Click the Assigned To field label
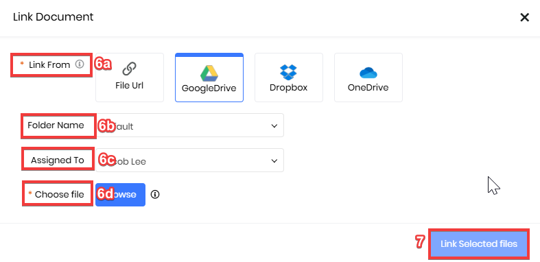The width and height of the screenshot is (540, 262). 58,160
